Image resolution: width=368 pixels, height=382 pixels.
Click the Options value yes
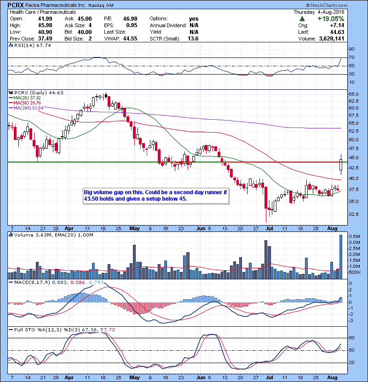[x=194, y=19]
